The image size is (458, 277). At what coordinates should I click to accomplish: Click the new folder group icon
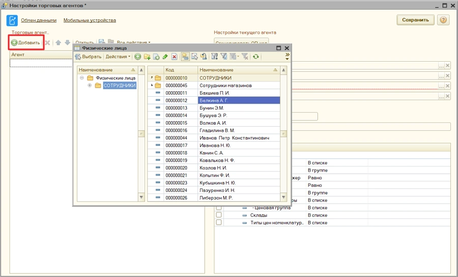[147, 57]
